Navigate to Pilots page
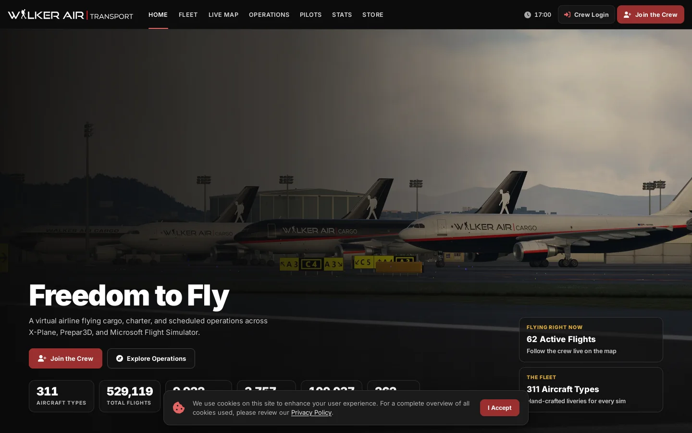Viewport: 692px width, 433px height. (x=311, y=15)
